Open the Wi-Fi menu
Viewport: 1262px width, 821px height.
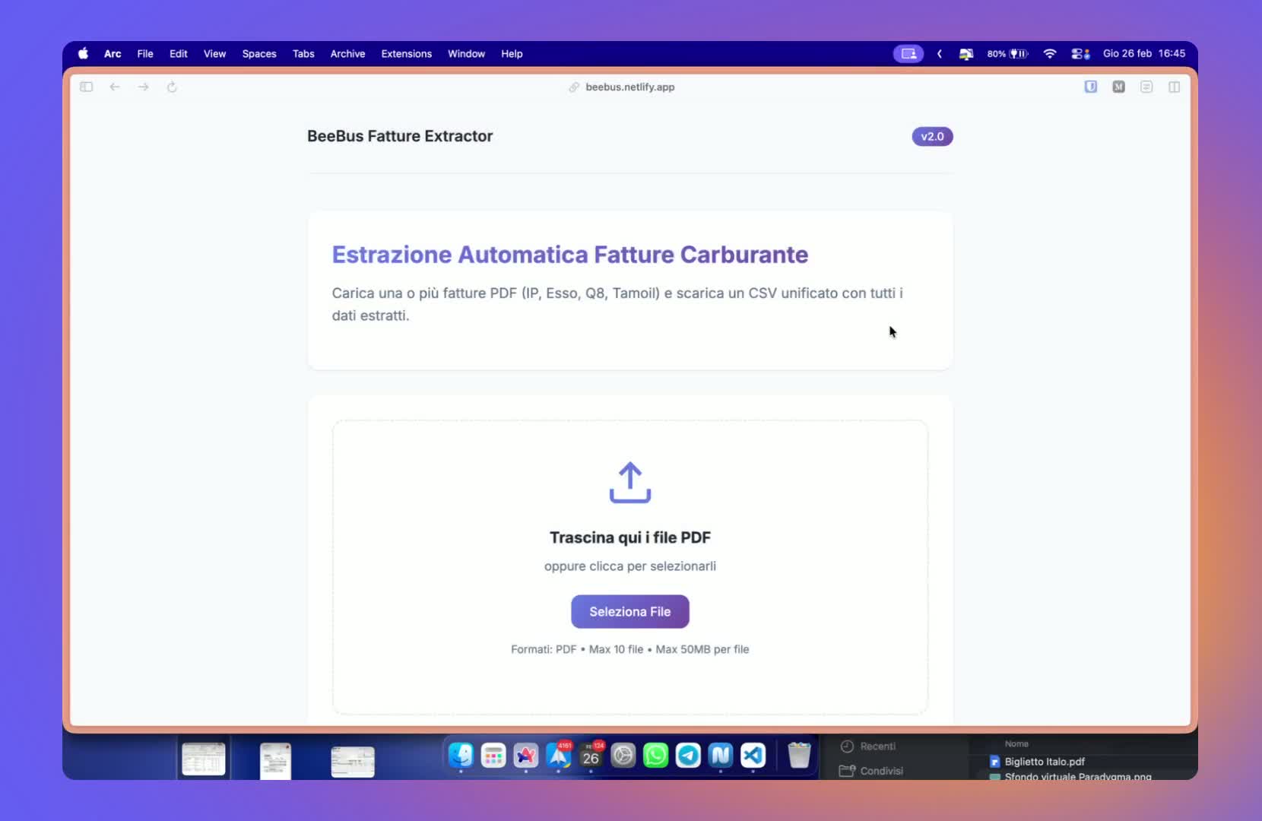coord(1050,54)
